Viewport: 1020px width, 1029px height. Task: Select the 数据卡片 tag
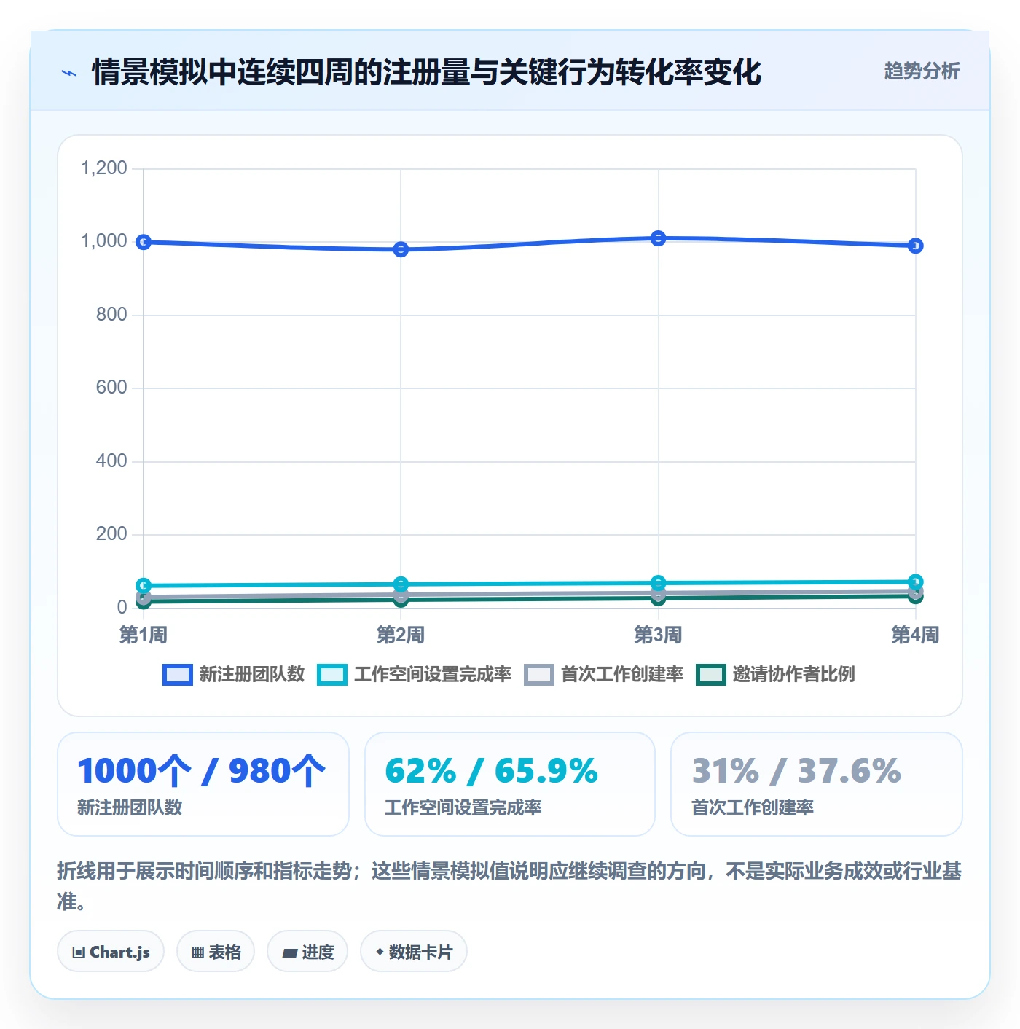click(414, 952)
